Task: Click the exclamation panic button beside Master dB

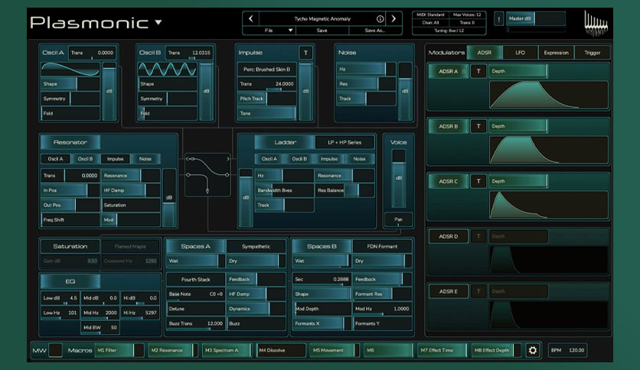Action: [x=499, y=19]
